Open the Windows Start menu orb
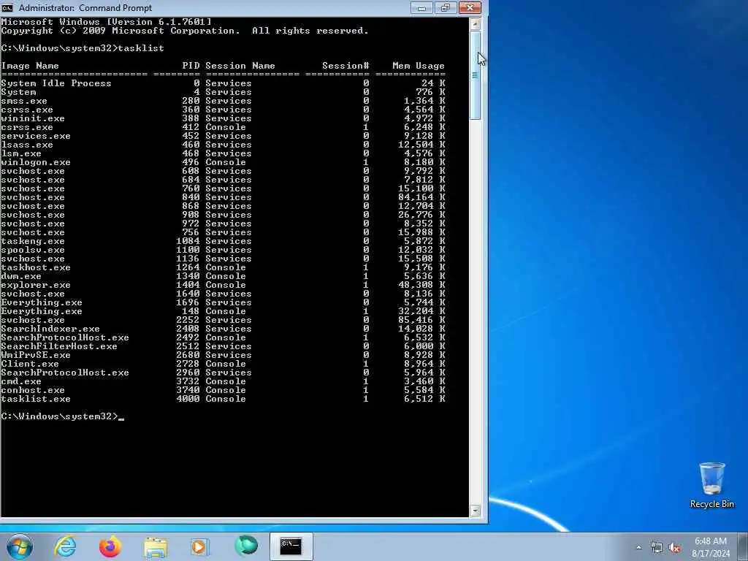Viewport: 748px width, 561px height. tap(20, 546)
